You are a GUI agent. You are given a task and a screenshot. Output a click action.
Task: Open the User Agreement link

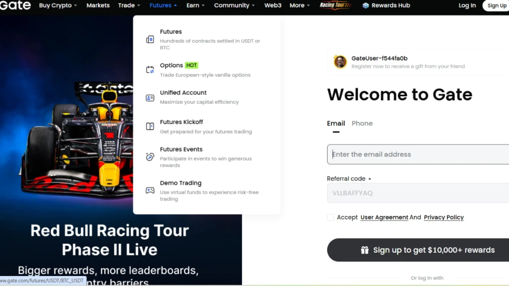tap(384, 217)
